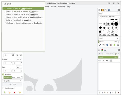
Task: Click the HUD search field containing grad
Action: click(x=23, y=4)
